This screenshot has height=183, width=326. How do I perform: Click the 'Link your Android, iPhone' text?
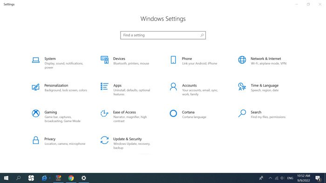point(200,64)
